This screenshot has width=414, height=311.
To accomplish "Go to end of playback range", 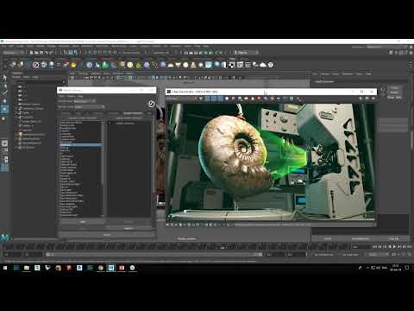I will 409,247.
